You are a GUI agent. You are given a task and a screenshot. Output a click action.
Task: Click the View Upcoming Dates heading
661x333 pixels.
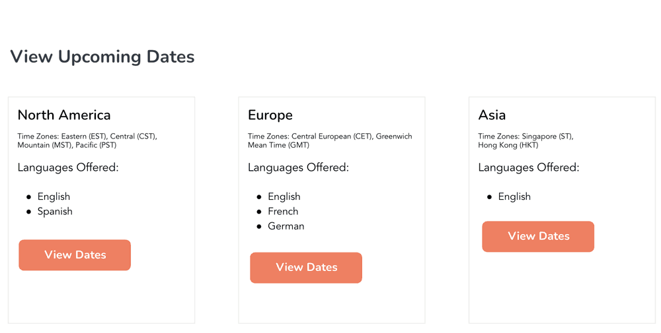pyautogui.click(x=102, y=57)
